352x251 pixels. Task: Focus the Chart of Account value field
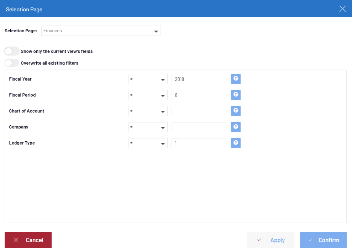pos(199,111)
